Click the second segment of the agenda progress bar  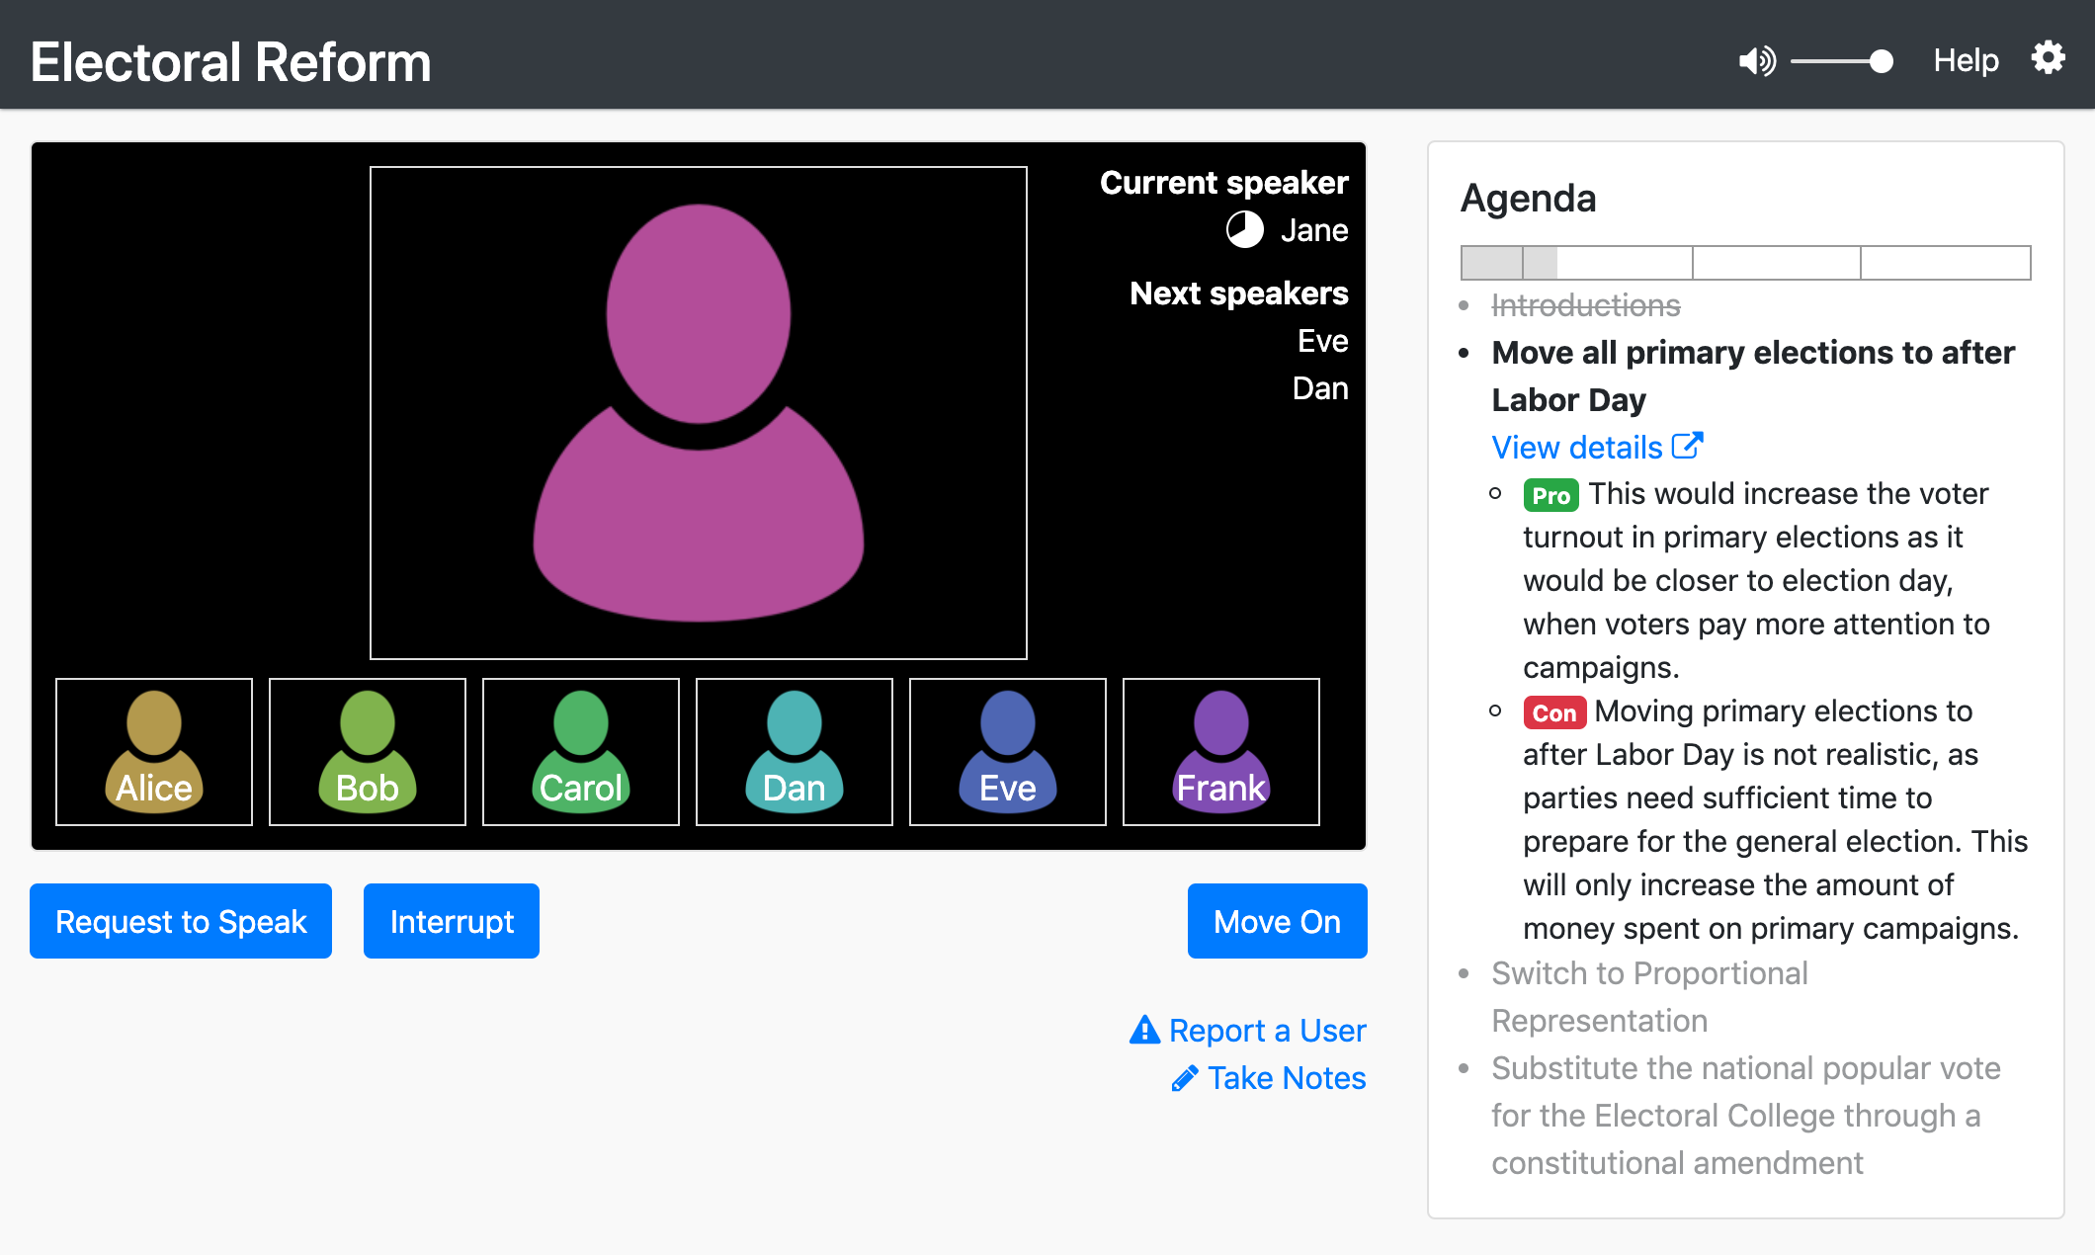pyautogui.click(x=1606, y=263)
